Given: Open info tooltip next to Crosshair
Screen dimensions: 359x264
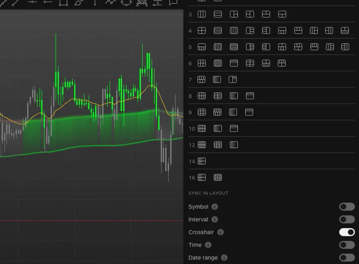Looking at the screenshot, I should tap(220, 232).
